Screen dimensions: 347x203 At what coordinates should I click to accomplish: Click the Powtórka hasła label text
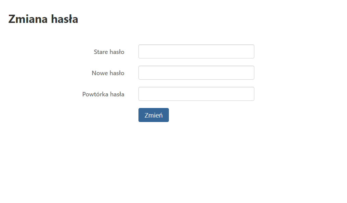coord(103,94)
